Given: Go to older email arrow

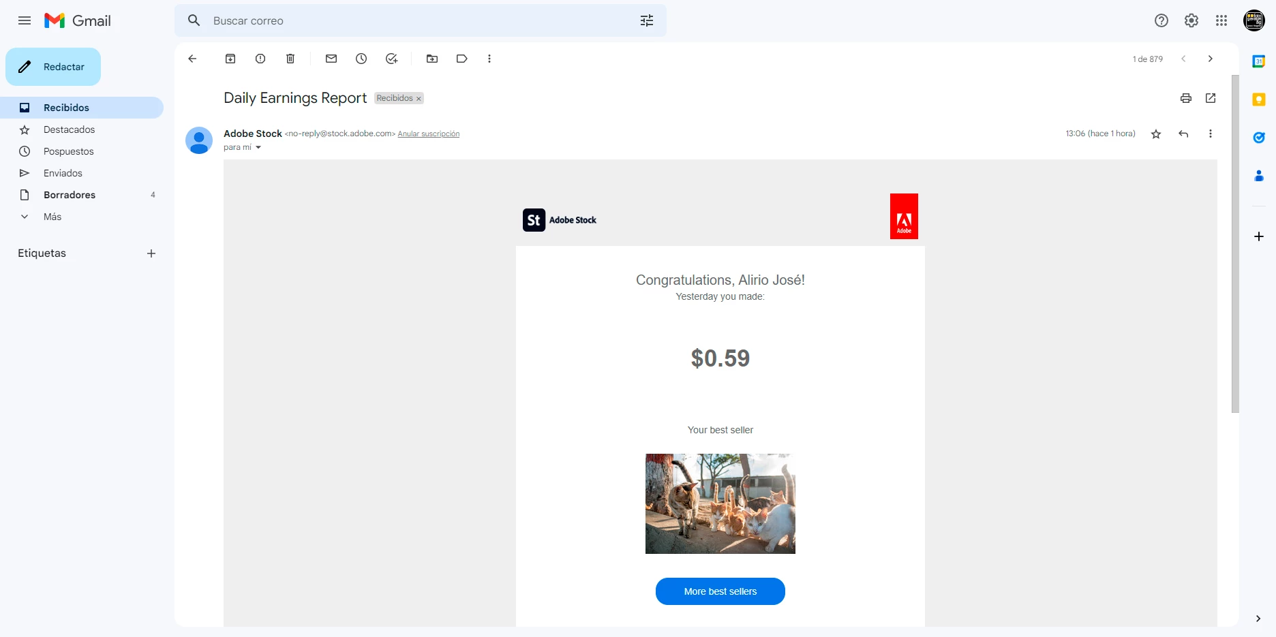Looking at the screenshot, I should (x=1211, y=59).
